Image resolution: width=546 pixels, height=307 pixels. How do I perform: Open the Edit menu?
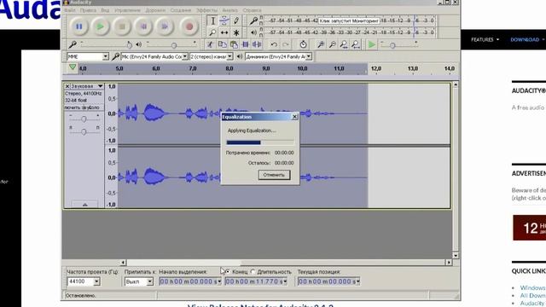pyautogui.click(x=88, y=10)
